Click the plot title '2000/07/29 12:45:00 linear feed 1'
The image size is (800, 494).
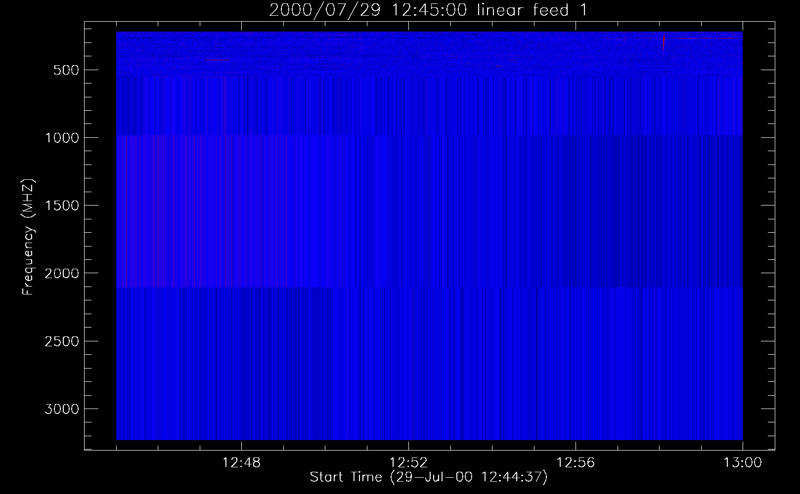pyautogui.click(x=428, y=10)
